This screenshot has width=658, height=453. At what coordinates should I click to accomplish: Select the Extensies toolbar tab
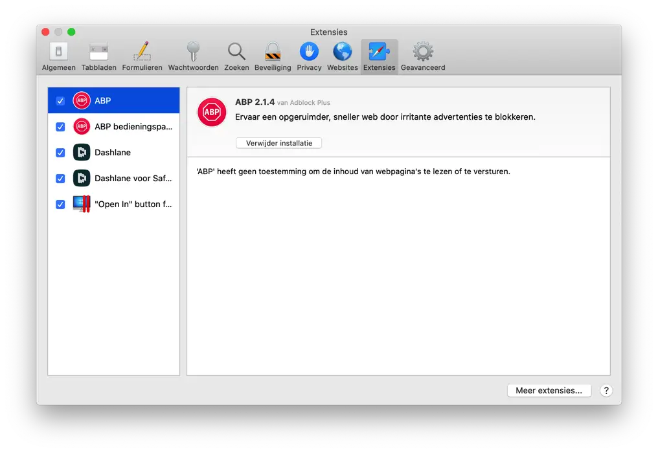coord(379,56)
